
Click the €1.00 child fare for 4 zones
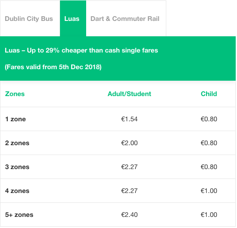(209, 191)
